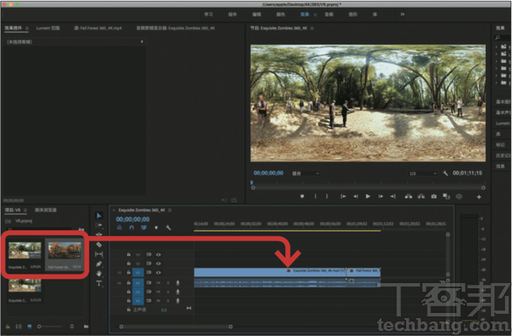Image resolution: width=512 pixels, height=336 pixels.
Task: Click Comparison View icon
Action: coord(446,196)
